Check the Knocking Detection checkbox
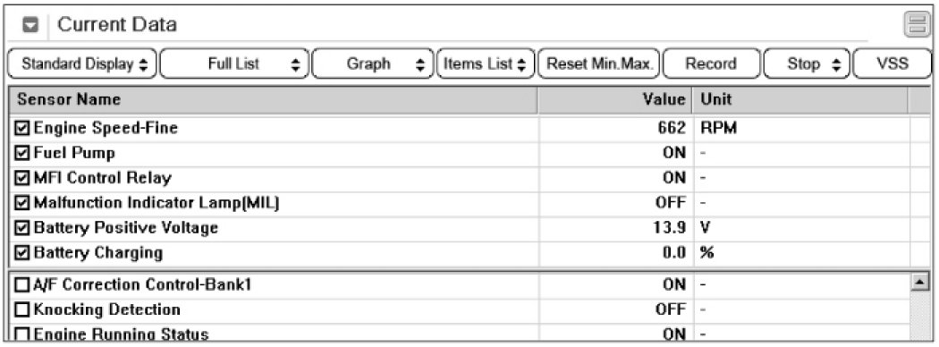Image resolution: width=939 pixels, height=347 pixels. click(x=22, y=309)
